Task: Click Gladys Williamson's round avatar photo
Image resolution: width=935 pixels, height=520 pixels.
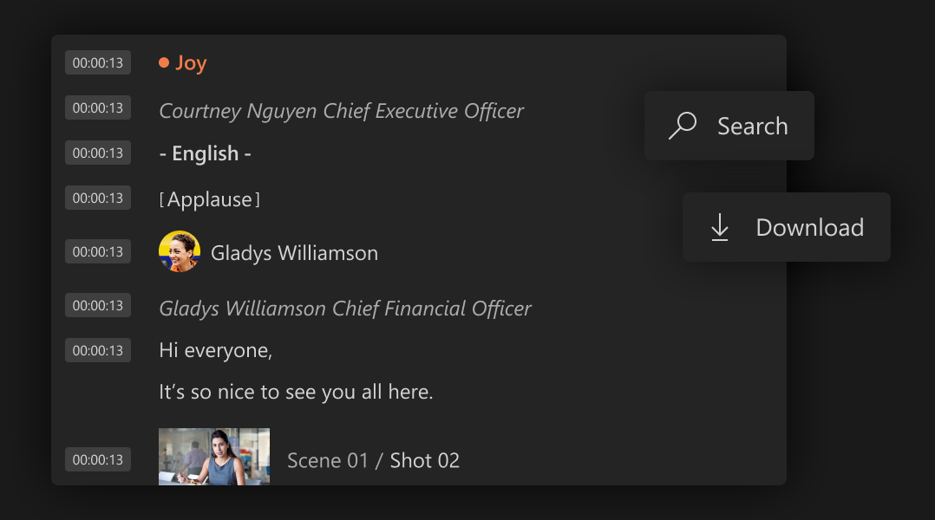Action: click(x=180, y=252)
